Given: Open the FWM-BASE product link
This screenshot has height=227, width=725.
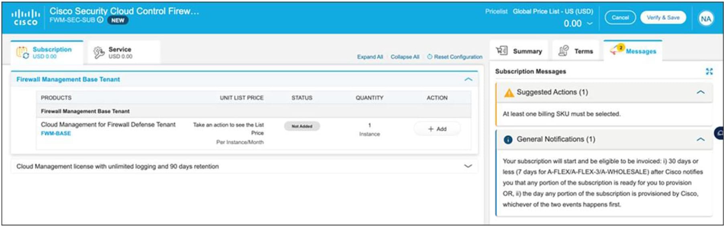Looking at the screenshot, I should tap(56, 133).
